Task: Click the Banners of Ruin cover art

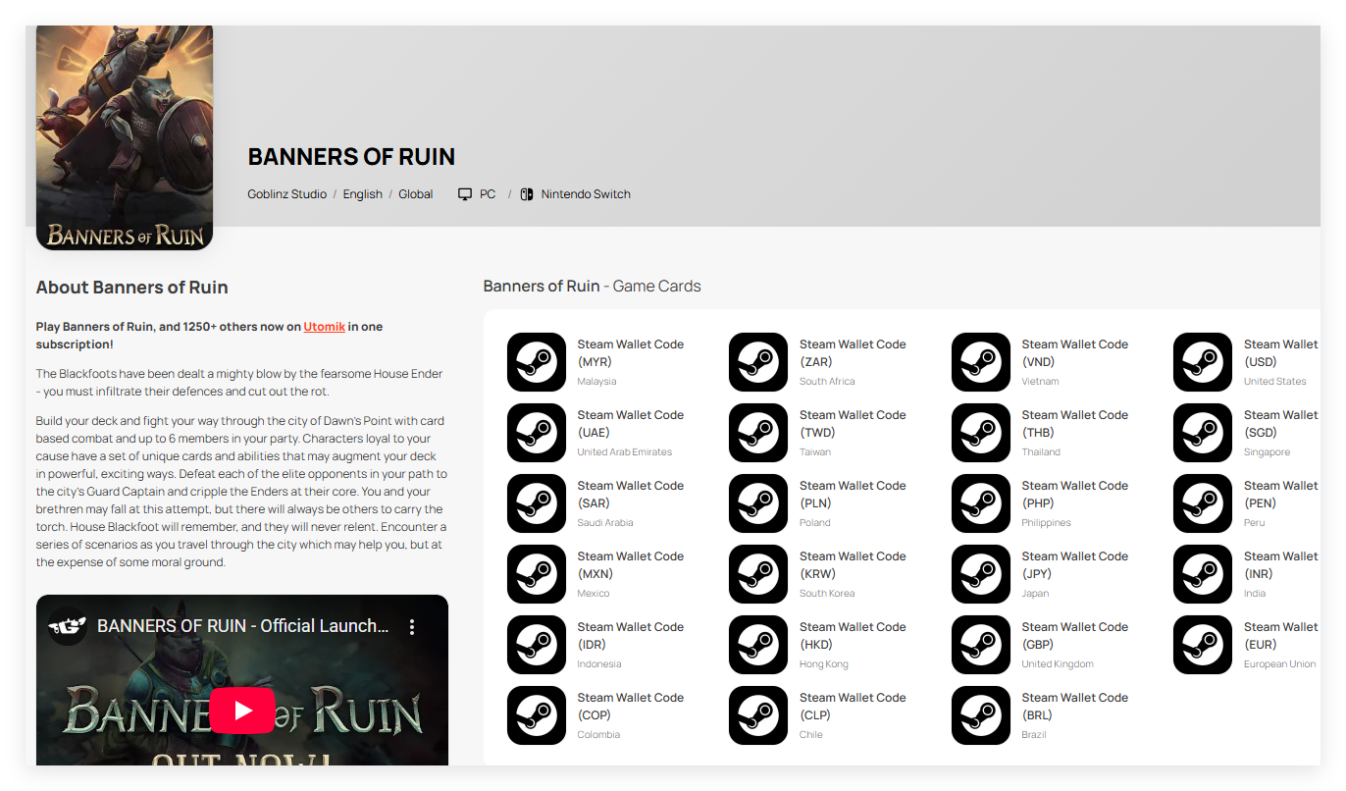Action: click(x=125, y=137)
